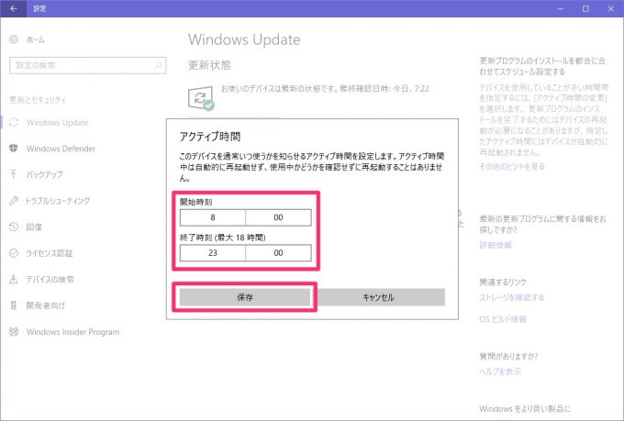Minimize the 設定 window
This screenshot has height=421, width=624.
tap(561, 8)
